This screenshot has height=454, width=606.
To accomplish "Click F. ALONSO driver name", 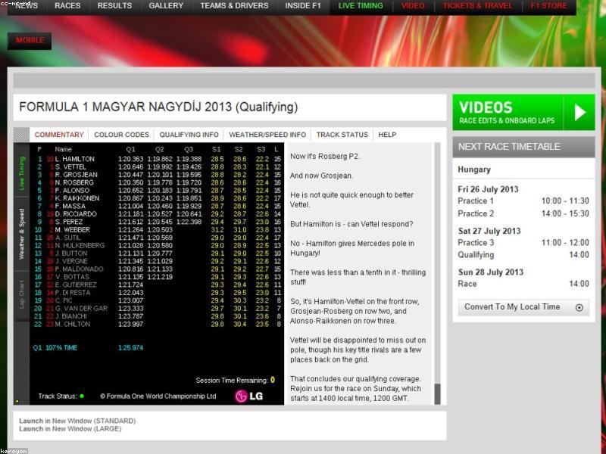I will [x=72, y=191].
